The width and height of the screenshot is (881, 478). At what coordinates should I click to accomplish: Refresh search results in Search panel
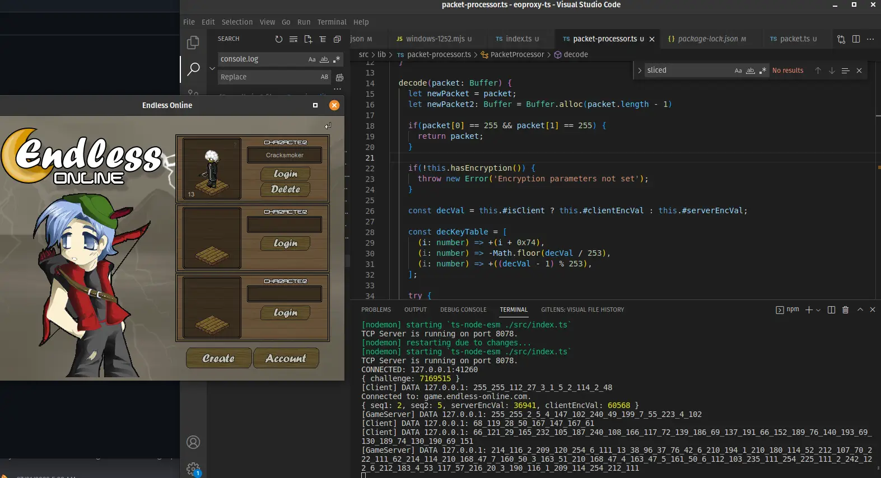point(279,39)
